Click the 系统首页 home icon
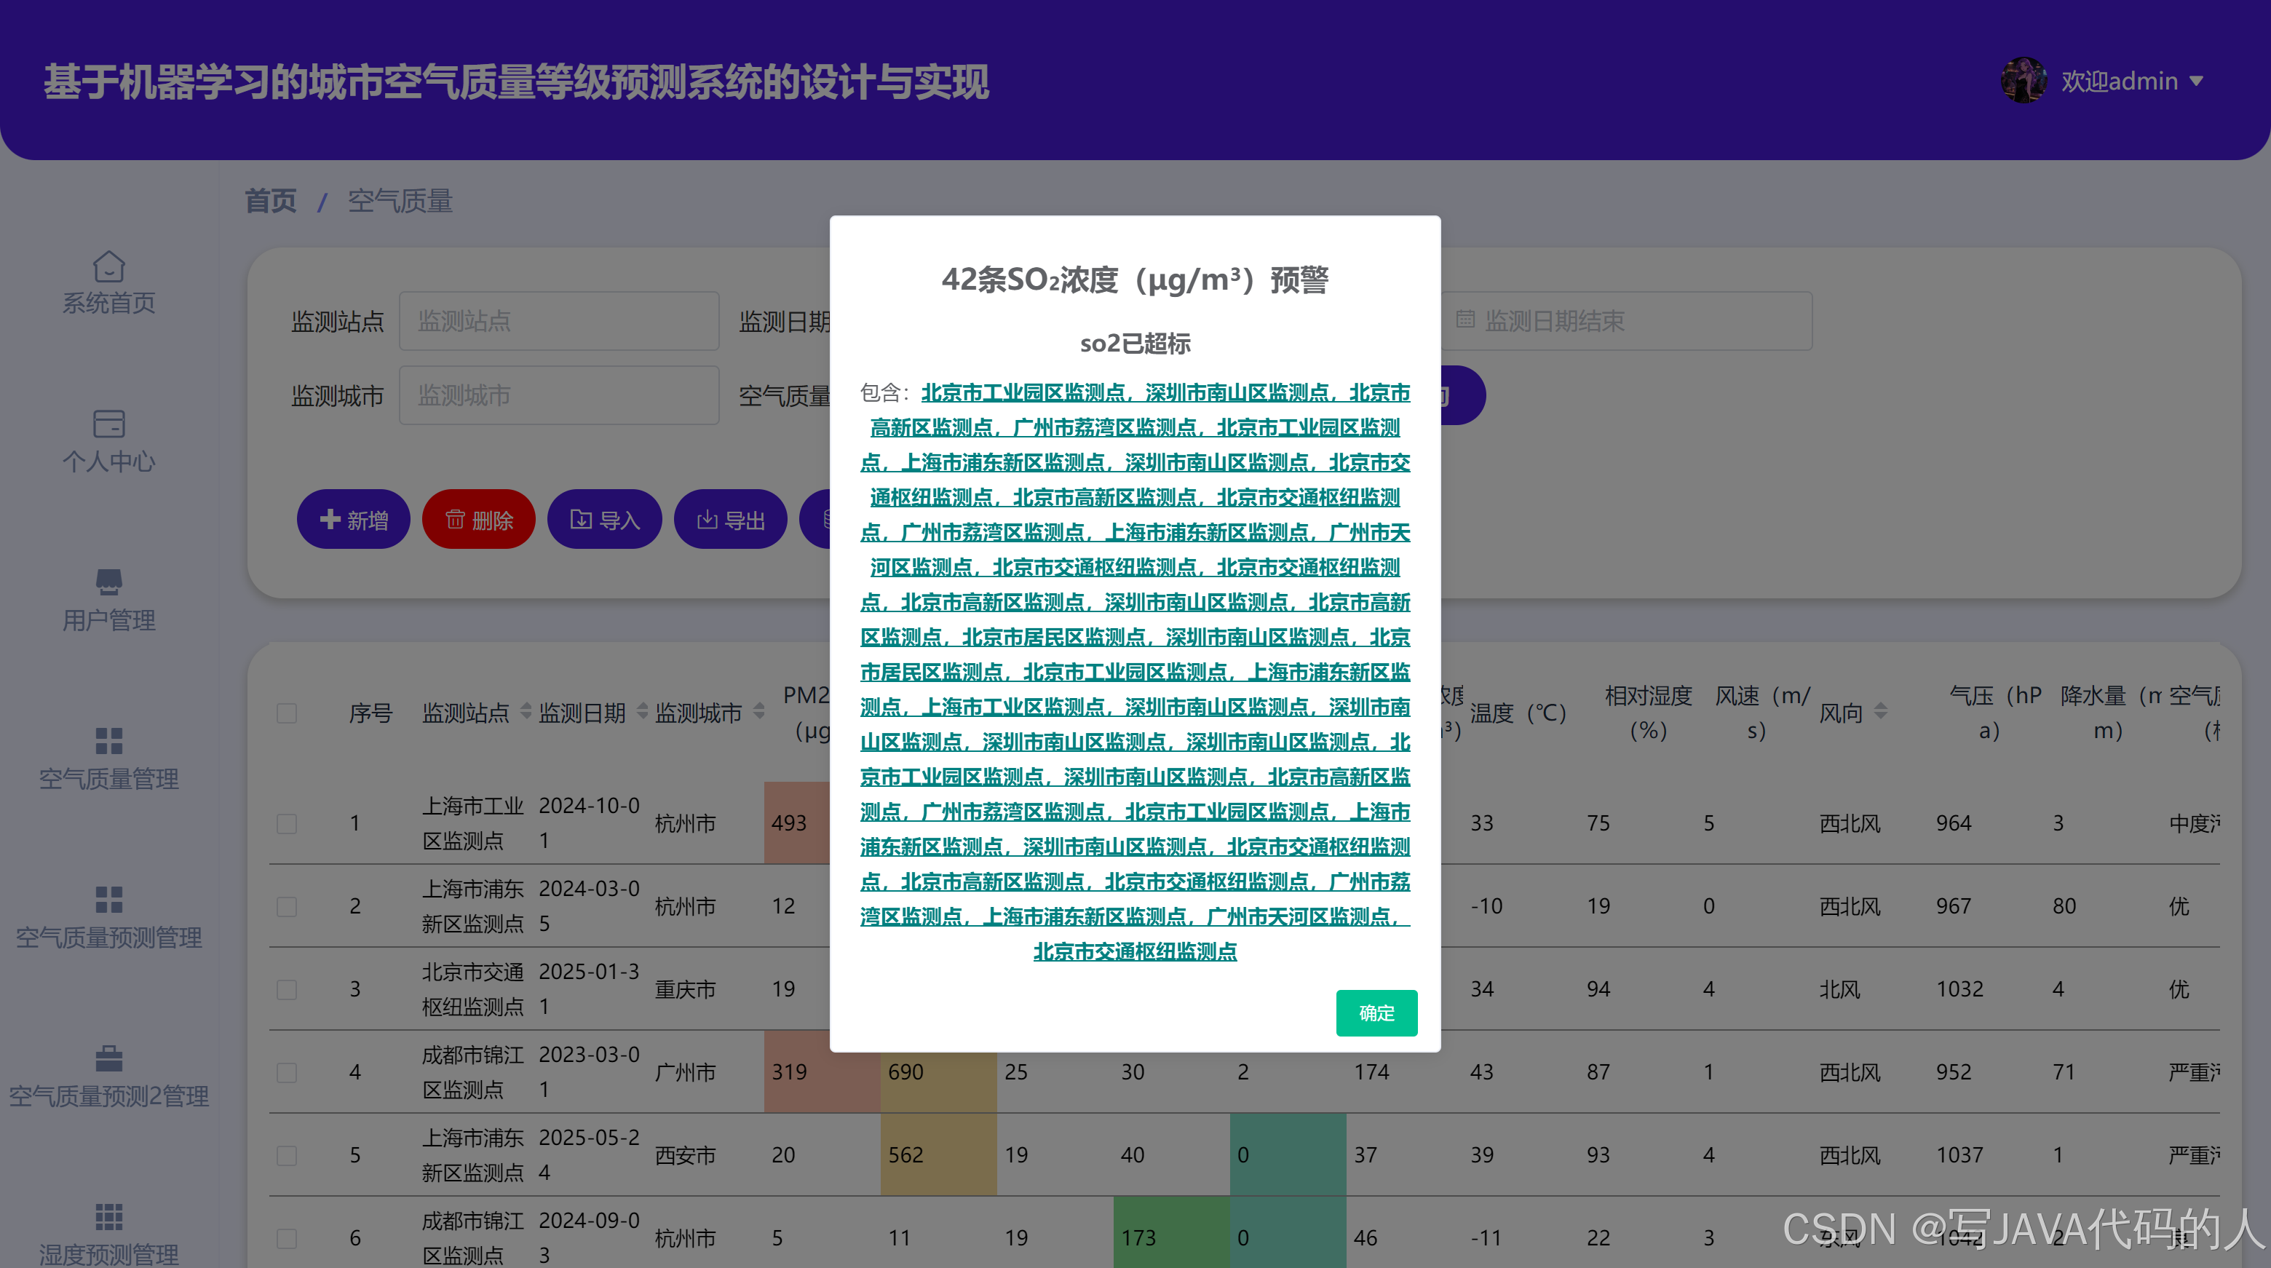 [x=108, y=266]
